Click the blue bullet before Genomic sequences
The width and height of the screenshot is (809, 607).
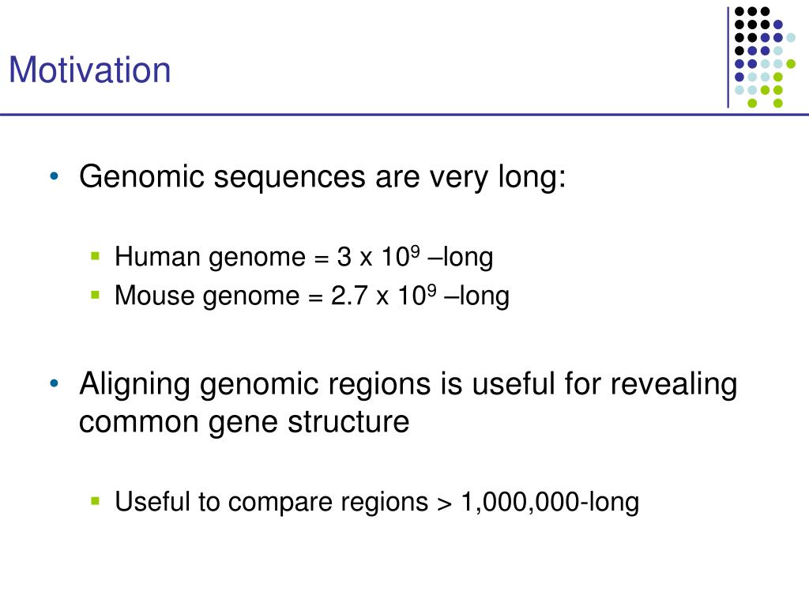pos(55,176)
